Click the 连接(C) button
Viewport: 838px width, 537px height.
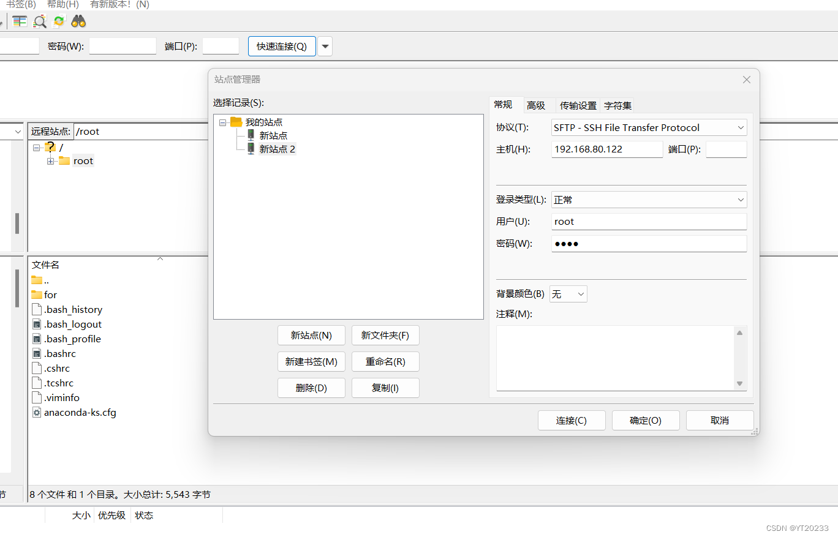click(x=572, y=421)
